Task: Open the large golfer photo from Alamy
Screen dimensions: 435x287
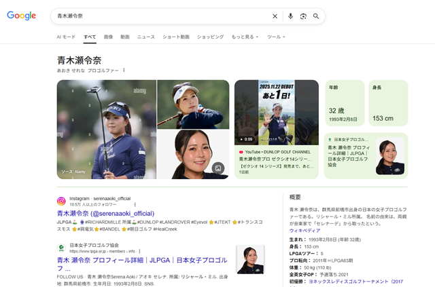Action: 106,129
